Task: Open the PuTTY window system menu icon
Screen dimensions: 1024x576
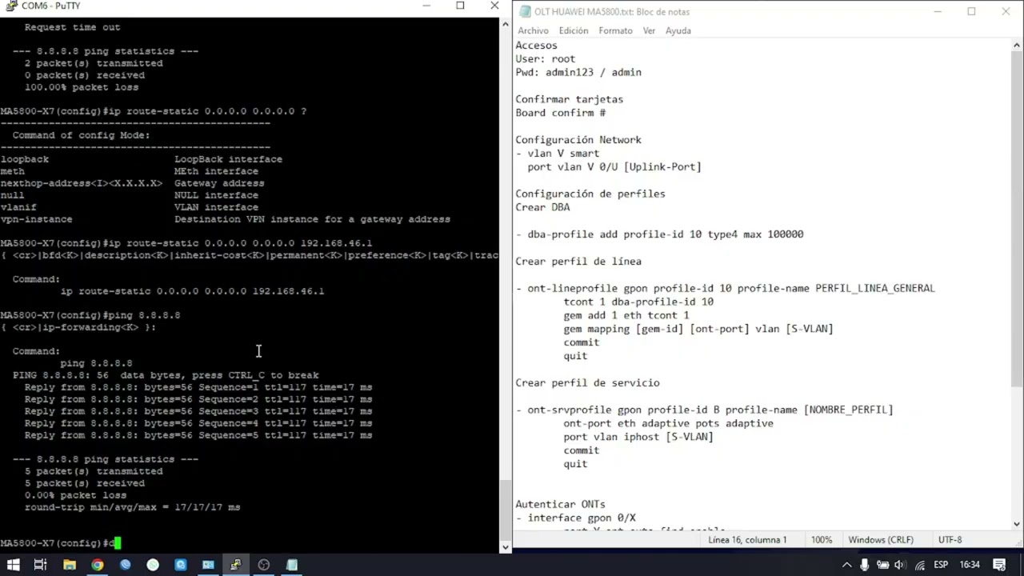Action: pos(10,6)
